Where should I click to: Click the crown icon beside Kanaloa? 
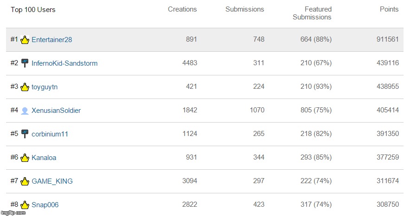[25, 158]
